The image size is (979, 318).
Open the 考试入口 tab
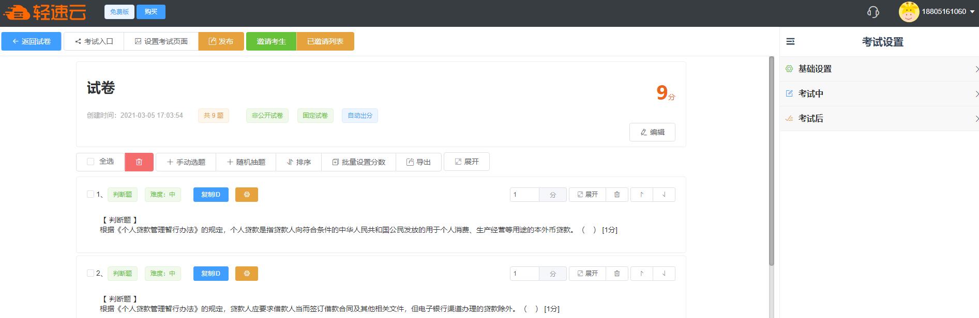pyautogui.click(x=94, y=41)
